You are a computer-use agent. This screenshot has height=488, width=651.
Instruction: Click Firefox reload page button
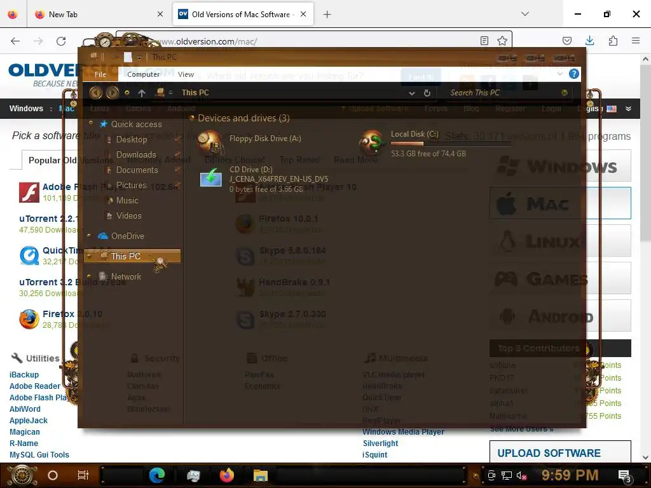point(61,41)
